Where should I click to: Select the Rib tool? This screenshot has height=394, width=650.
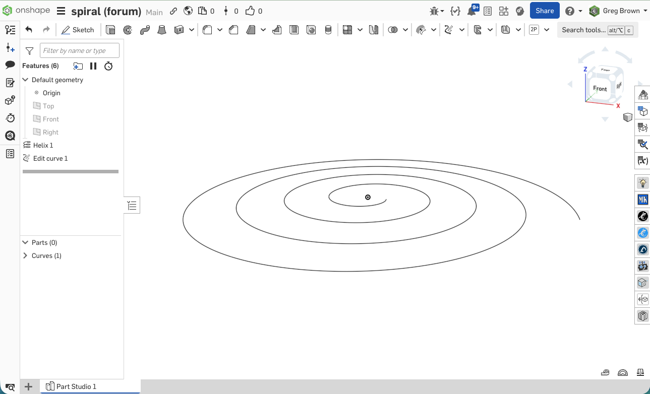(277, 30)
